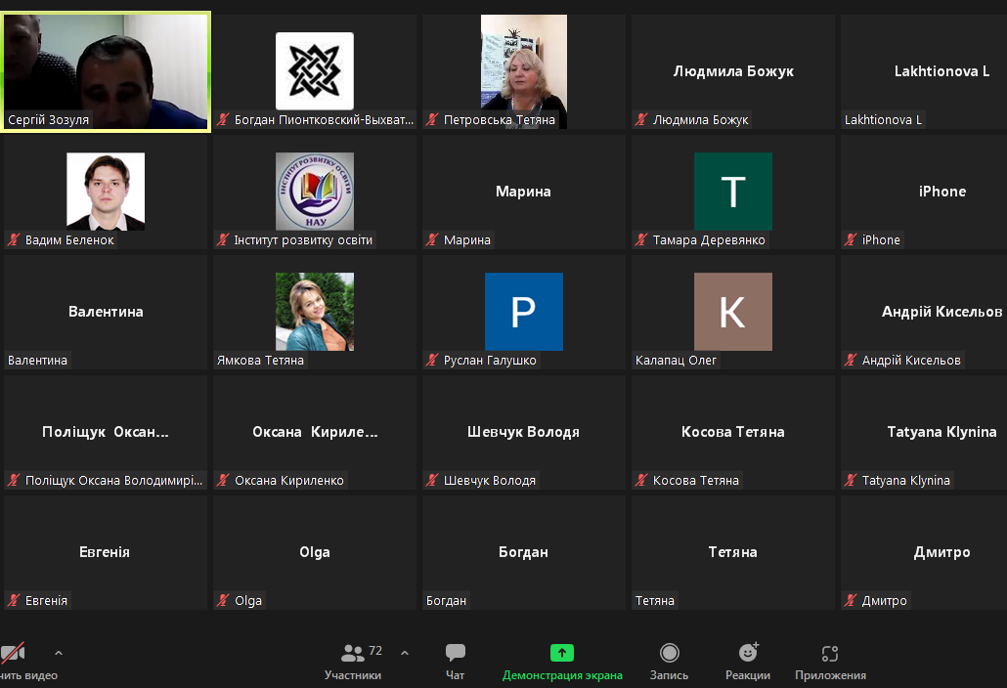
Task: Expand participants options chevron arrow
Action: [405, 653]
